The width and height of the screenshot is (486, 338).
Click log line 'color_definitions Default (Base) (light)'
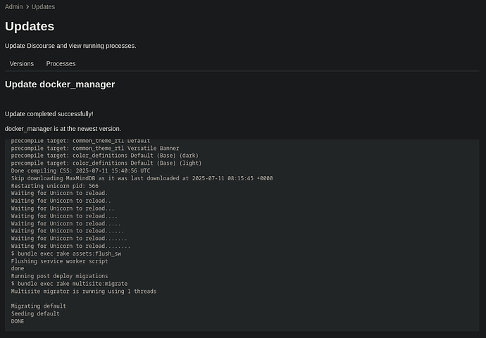(x=106, y=163)
